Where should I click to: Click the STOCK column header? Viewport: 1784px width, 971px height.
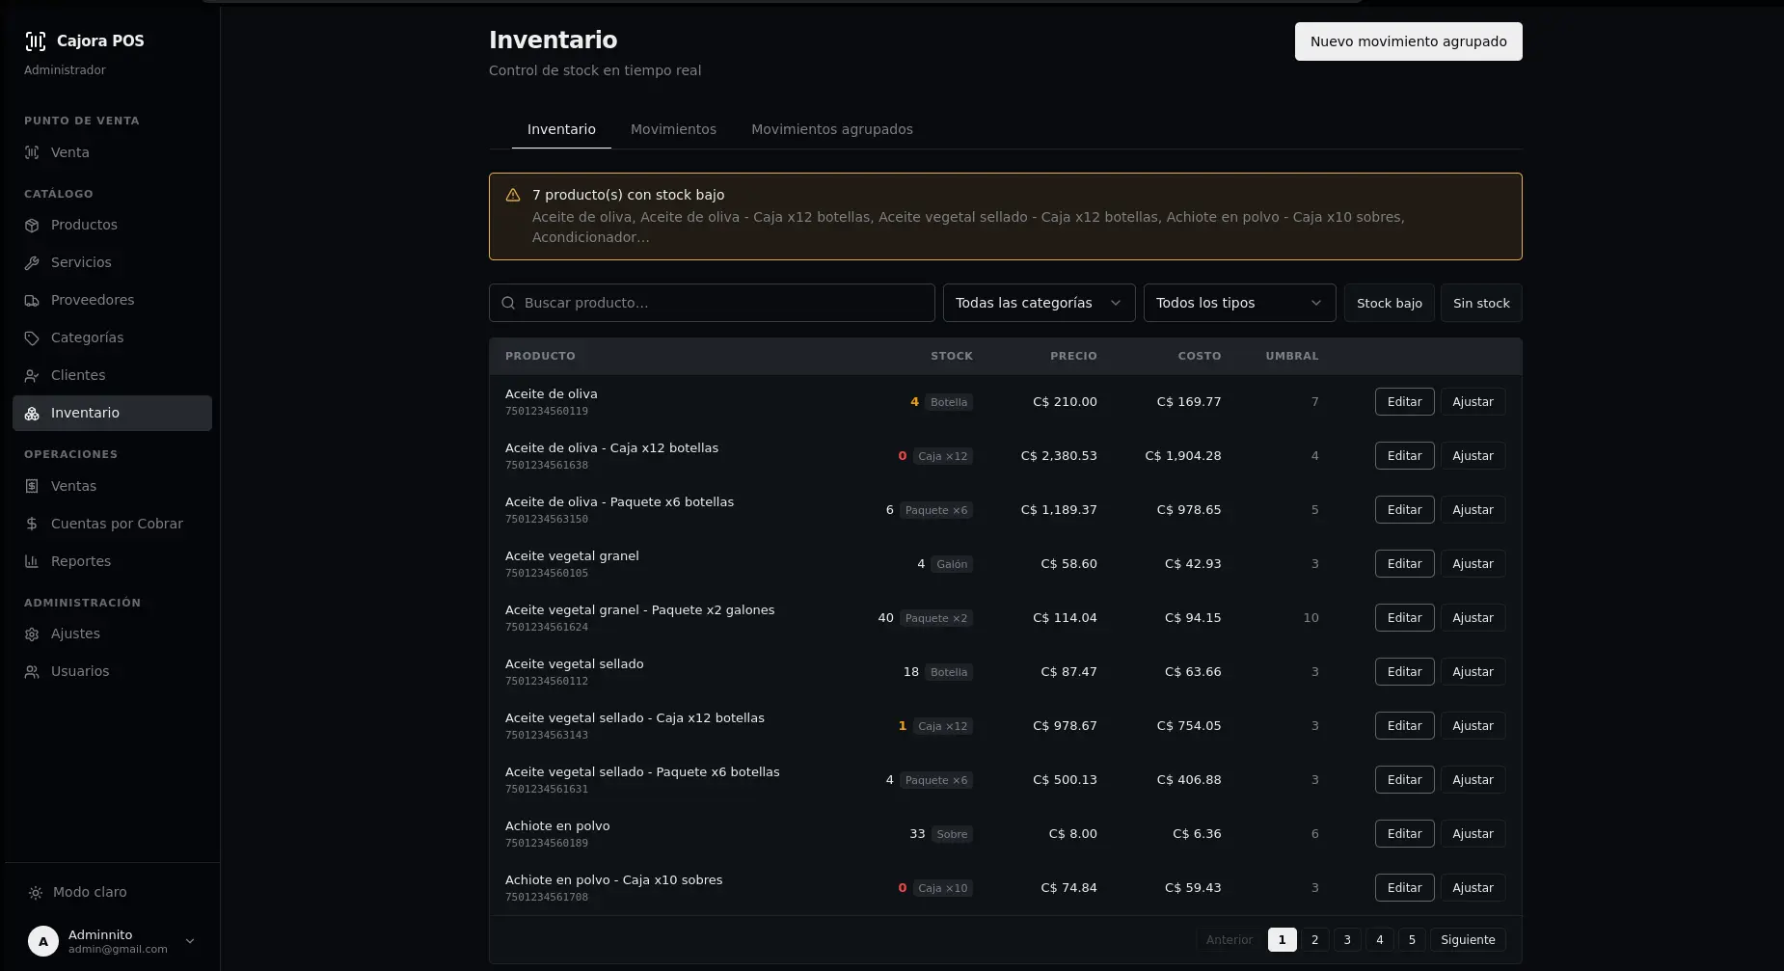pyautogui.click(x=952, y=356)
